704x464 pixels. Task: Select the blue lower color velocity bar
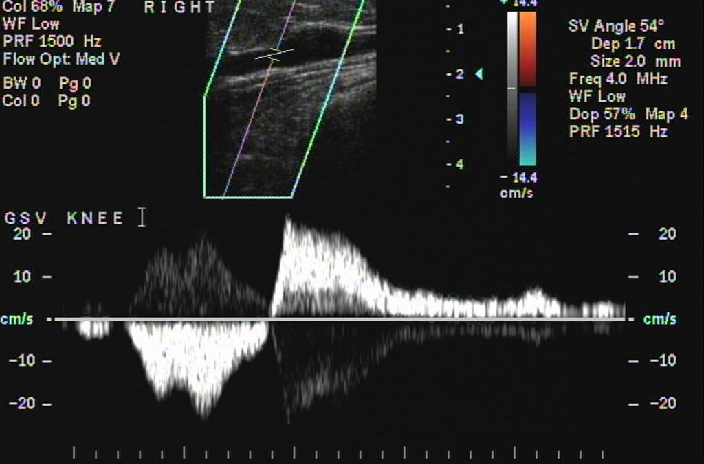(527, 129)
